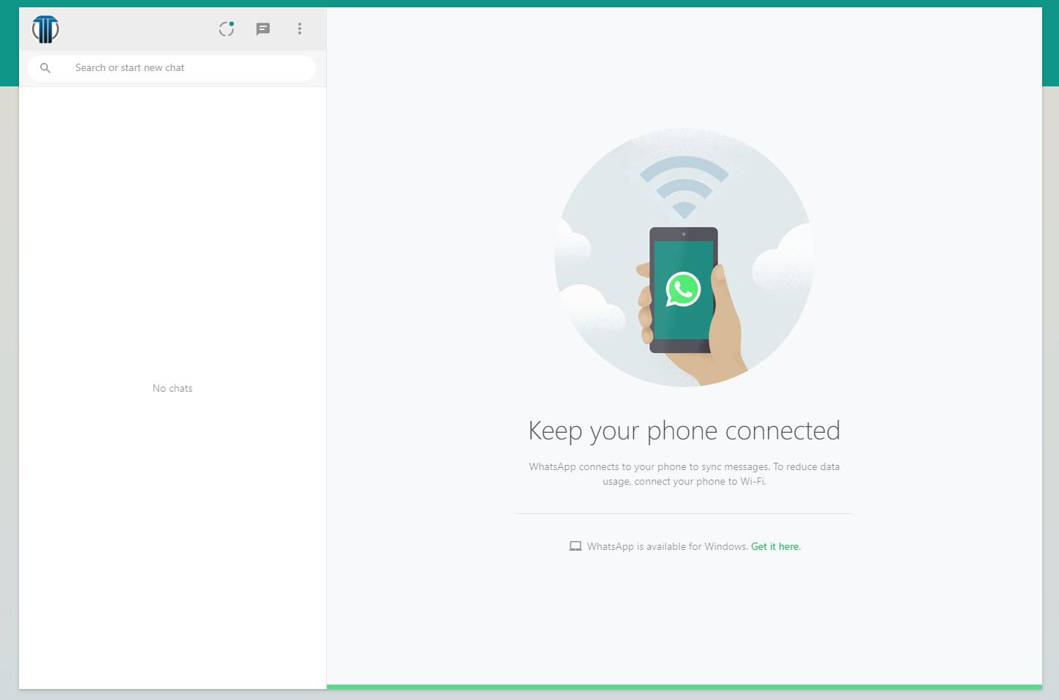Click the Keep your phone connected heading
Image resolution: width=1059 pixels, height=700 pixels.
coord(683,431)
